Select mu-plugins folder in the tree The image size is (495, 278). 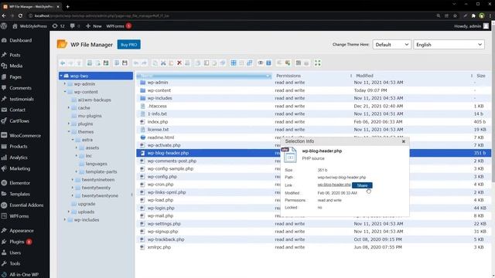(x=90, y=116)
